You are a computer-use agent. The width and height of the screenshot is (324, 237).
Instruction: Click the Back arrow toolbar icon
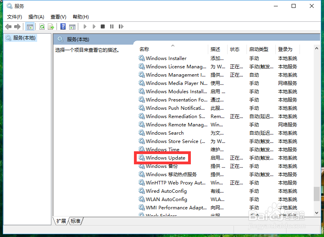(x=8, y=26)
